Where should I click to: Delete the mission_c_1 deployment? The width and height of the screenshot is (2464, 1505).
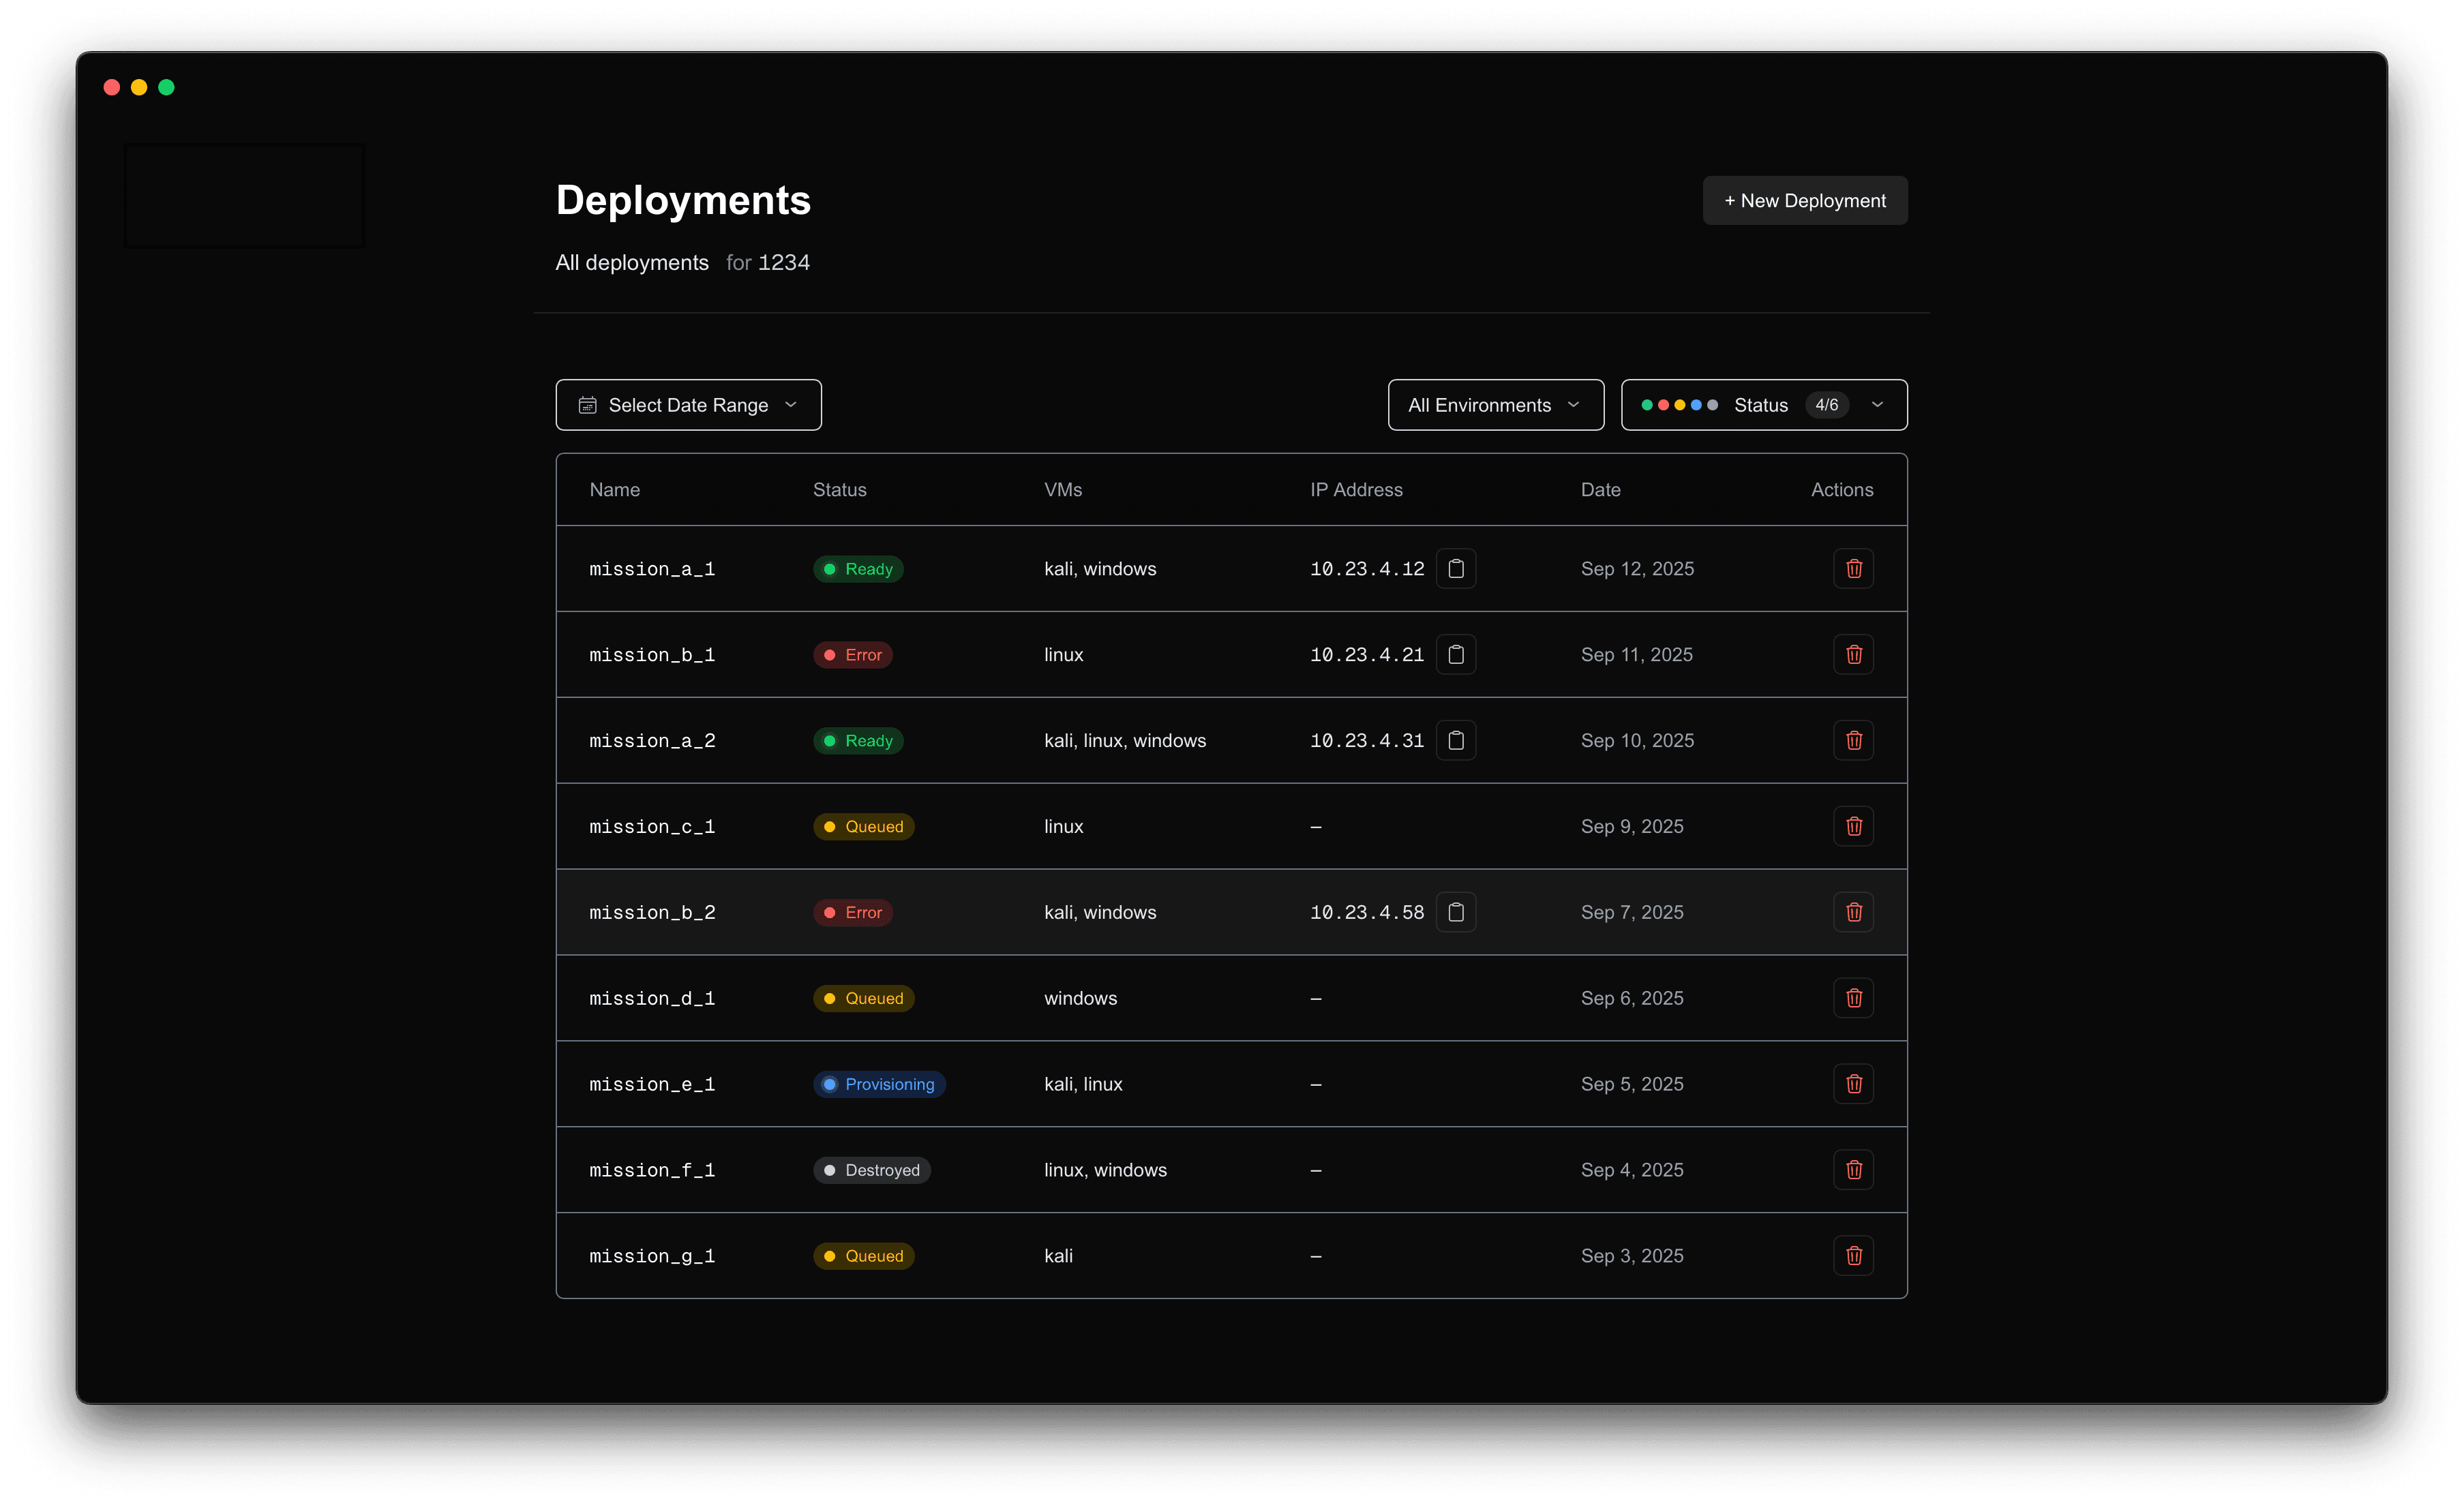(x=1853, y=827)
